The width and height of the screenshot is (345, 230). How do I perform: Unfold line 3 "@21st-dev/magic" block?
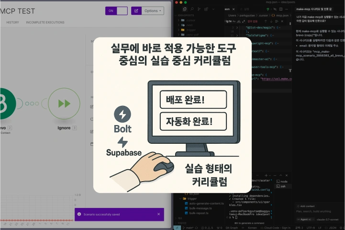tap(237, 27)
